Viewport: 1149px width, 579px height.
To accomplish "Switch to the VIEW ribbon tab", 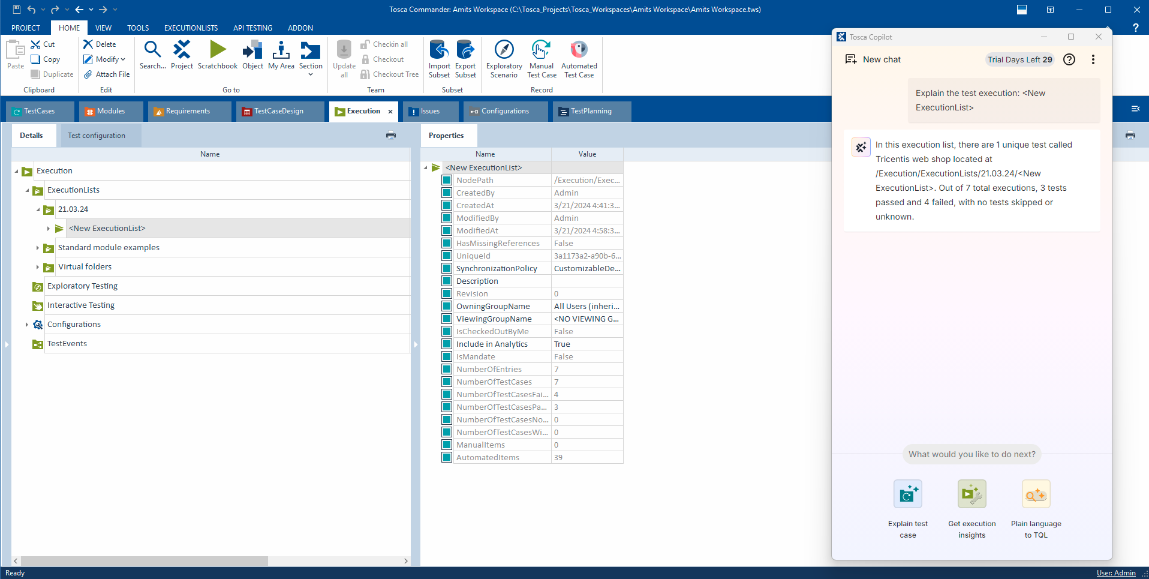I will [103, 28].
